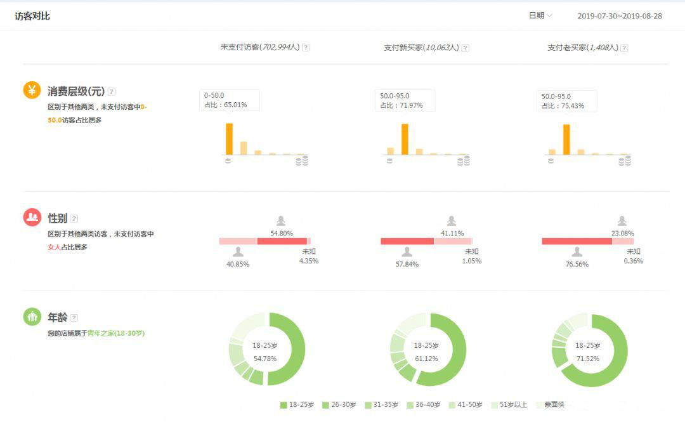Click the 女人 highlighted text
Viewport: 685px width, 429px height.
[x=54, y=247]
